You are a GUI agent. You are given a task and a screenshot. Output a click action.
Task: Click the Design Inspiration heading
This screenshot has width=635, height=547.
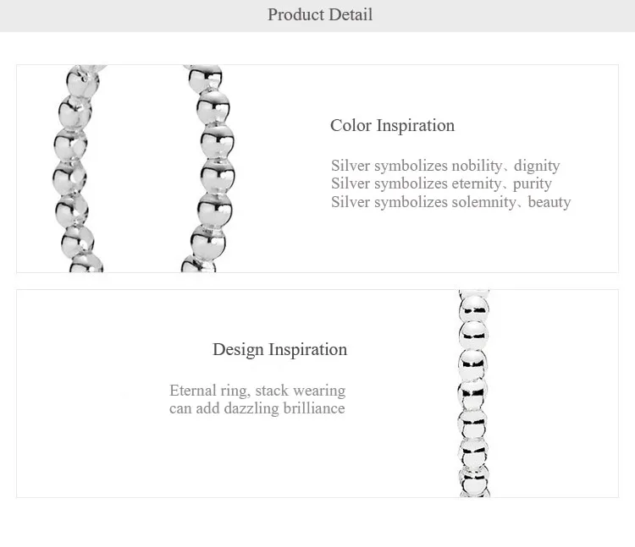tap(280, 350)
